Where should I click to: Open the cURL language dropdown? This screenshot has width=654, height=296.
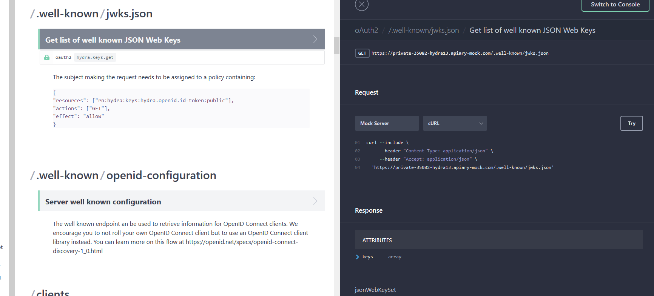[455, 123]
